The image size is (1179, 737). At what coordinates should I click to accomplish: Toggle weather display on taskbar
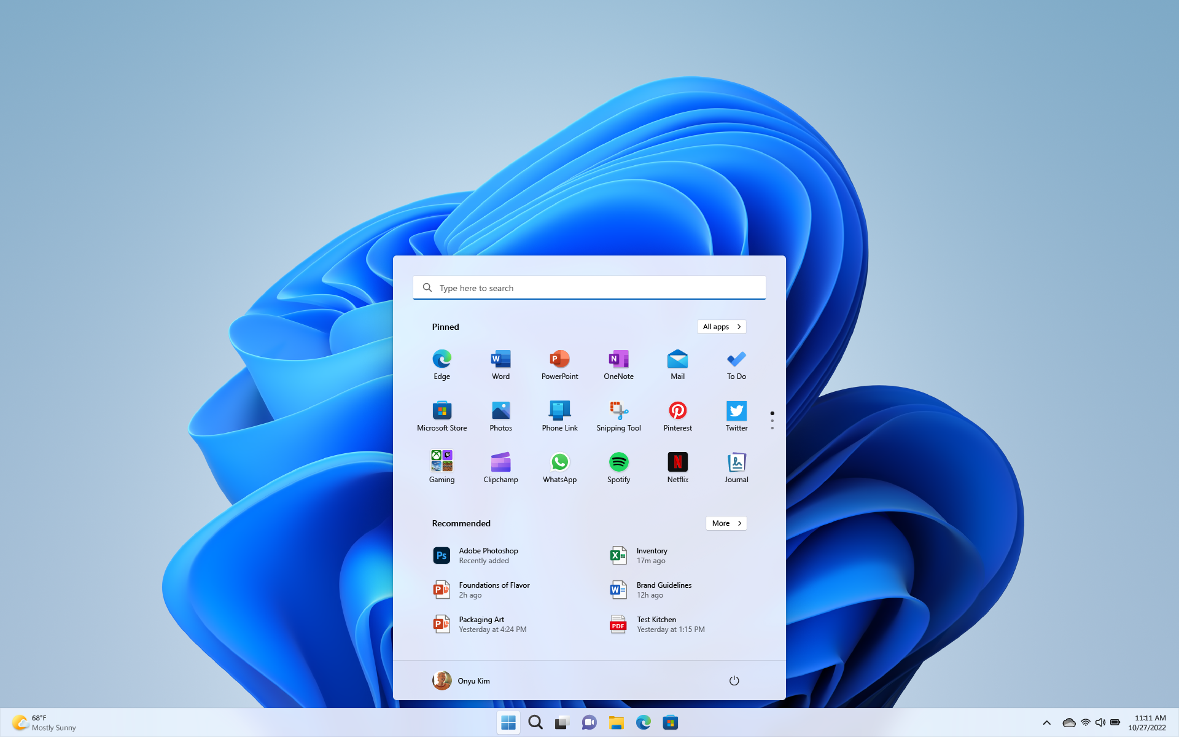(43, 722)
